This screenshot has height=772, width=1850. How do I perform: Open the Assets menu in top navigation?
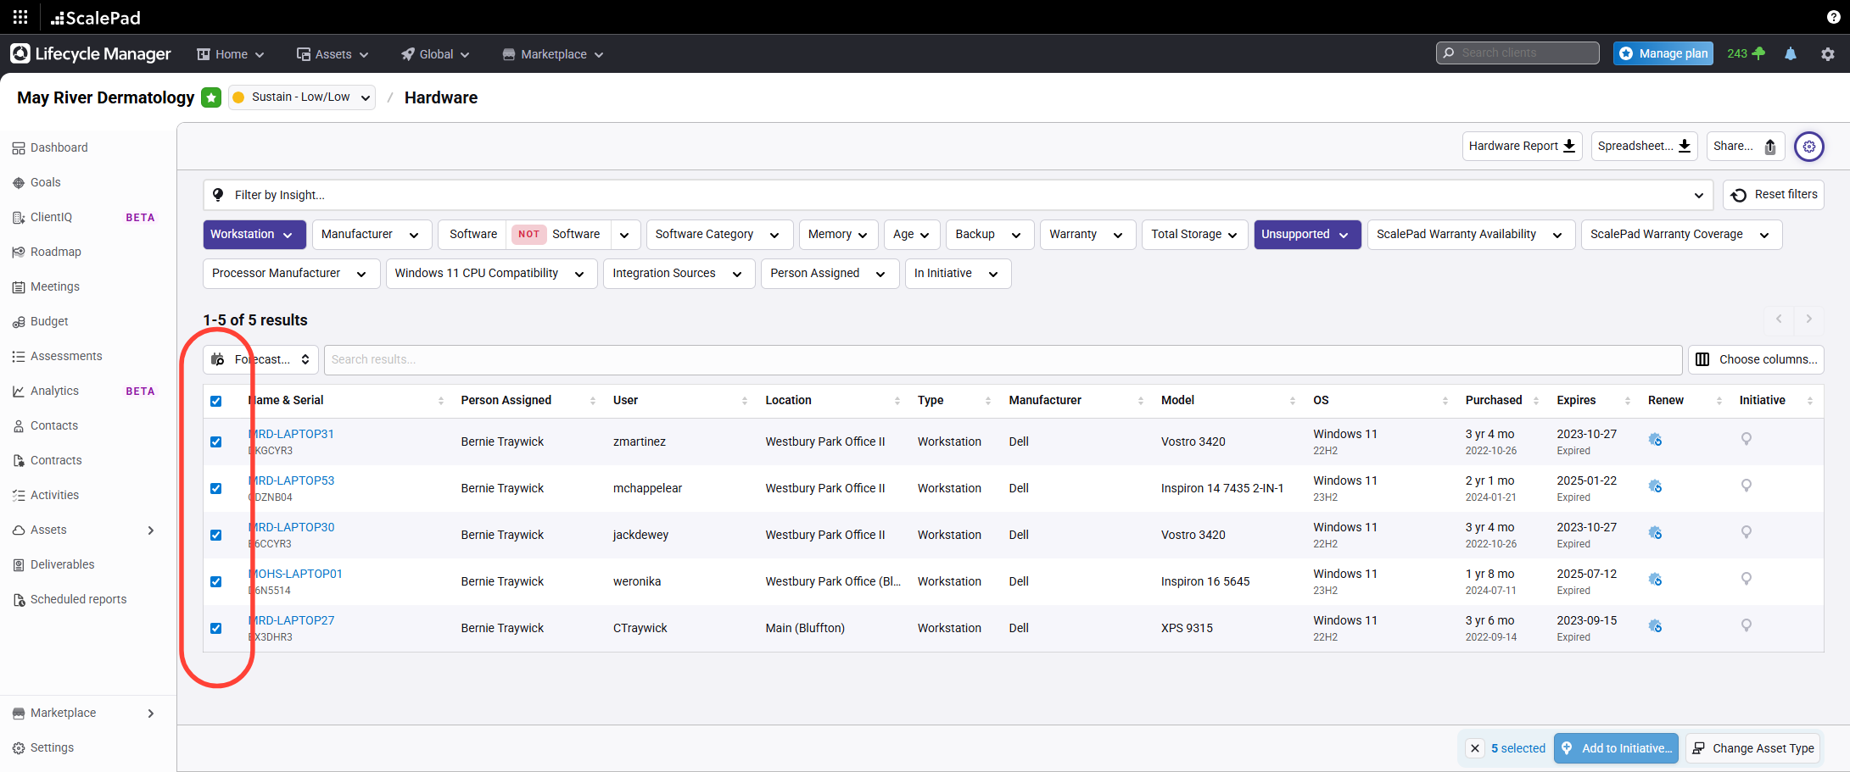click(x=333, y=54)
